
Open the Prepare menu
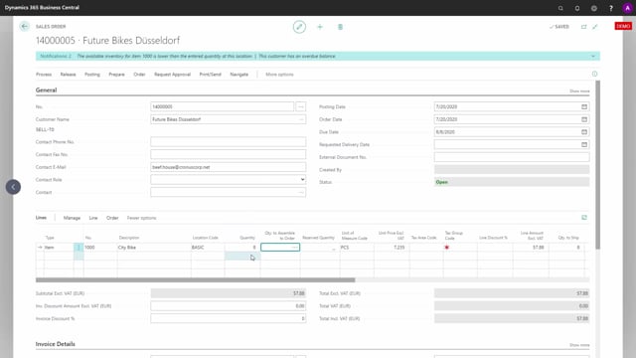[x=116, y=75]
